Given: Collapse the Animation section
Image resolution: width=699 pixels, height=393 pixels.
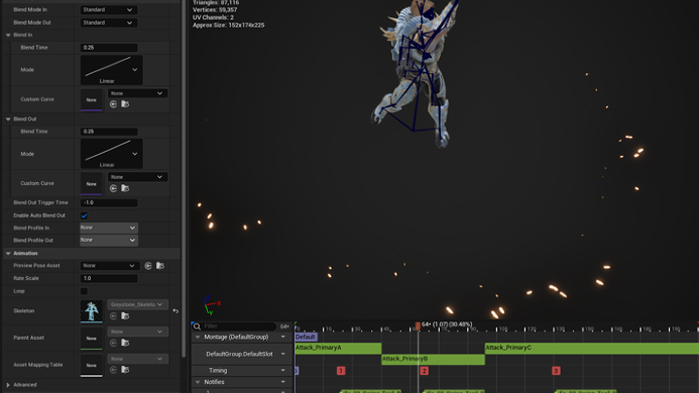Looking at the screenshot, I should coord(8,253).
